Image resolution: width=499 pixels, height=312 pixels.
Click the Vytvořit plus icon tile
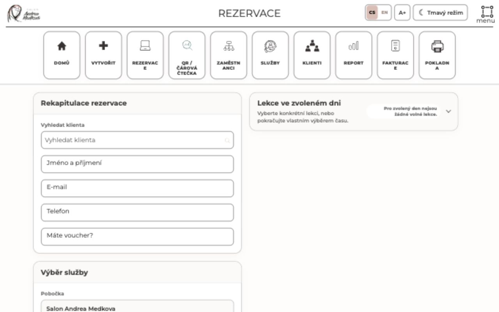pos(103,55)
